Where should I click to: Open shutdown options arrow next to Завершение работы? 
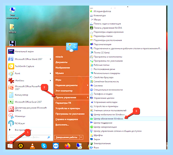[81, 137]
